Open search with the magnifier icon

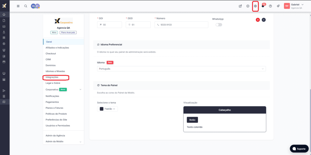(26, 6)
